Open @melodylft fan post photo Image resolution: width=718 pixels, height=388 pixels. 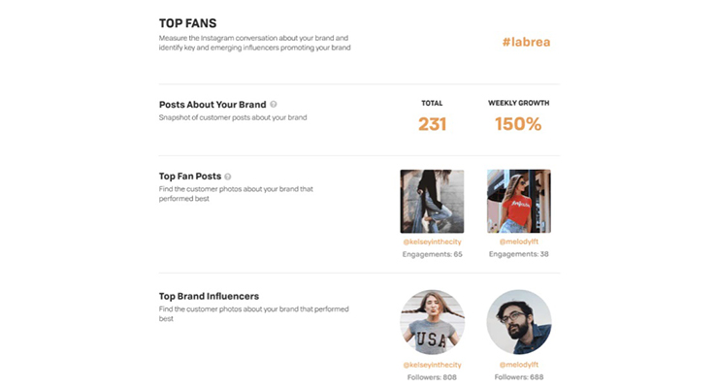(x=519, y=202)
